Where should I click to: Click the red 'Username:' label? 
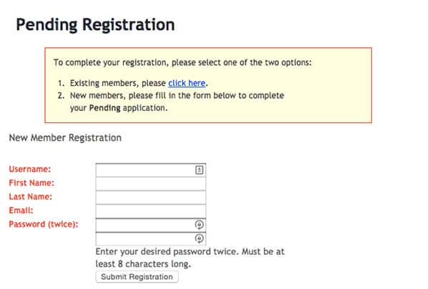29,170
